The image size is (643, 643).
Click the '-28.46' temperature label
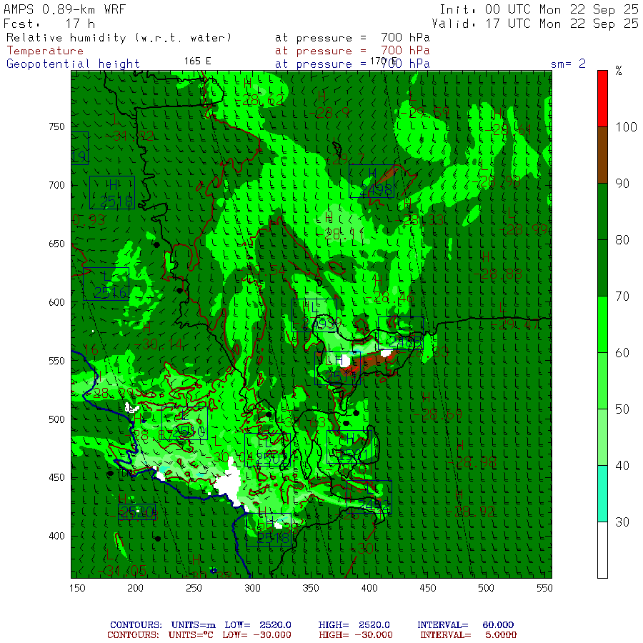tap(389, 298)
